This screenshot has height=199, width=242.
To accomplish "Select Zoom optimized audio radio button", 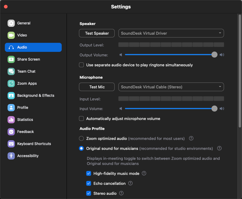I will tap(81, 138).
